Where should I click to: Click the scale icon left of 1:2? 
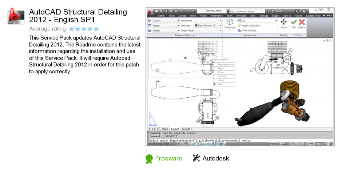(239, 20)
